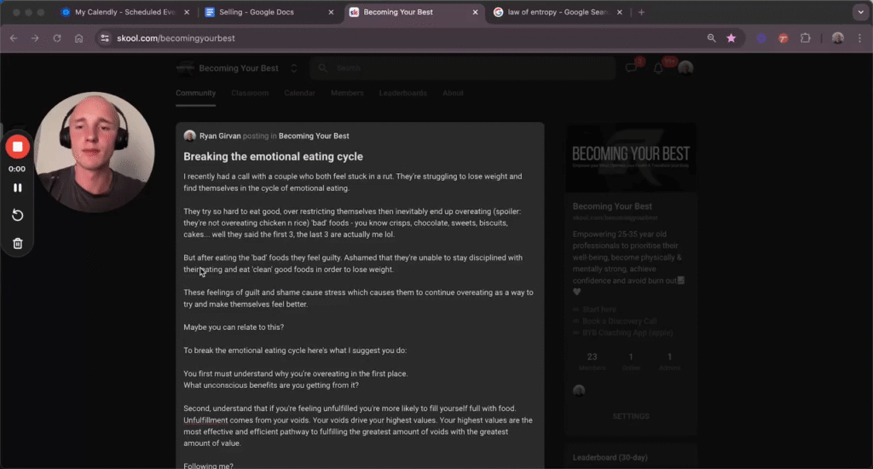Open a new browser tab

coord(641,12)
